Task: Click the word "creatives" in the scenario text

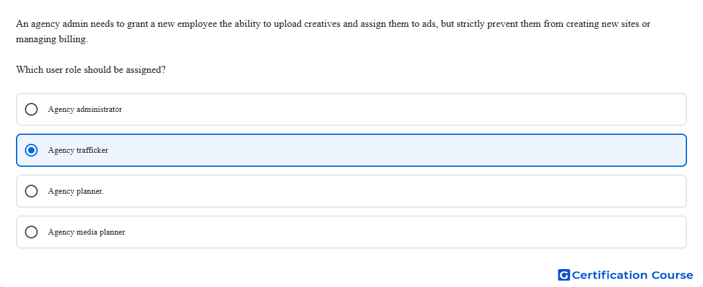Action: click(322, 24)
